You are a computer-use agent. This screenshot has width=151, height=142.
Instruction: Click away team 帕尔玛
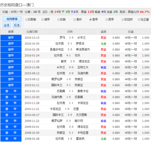(x=79, y=121)
